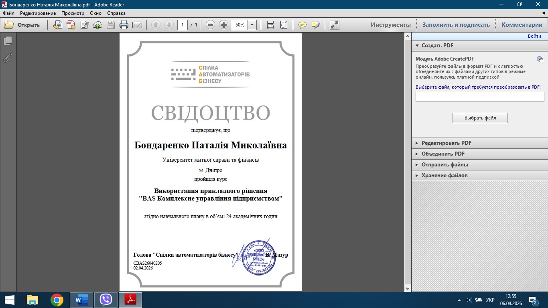Click the print file icon
This screenshot has width=548, height=308.
click(124, 25)
